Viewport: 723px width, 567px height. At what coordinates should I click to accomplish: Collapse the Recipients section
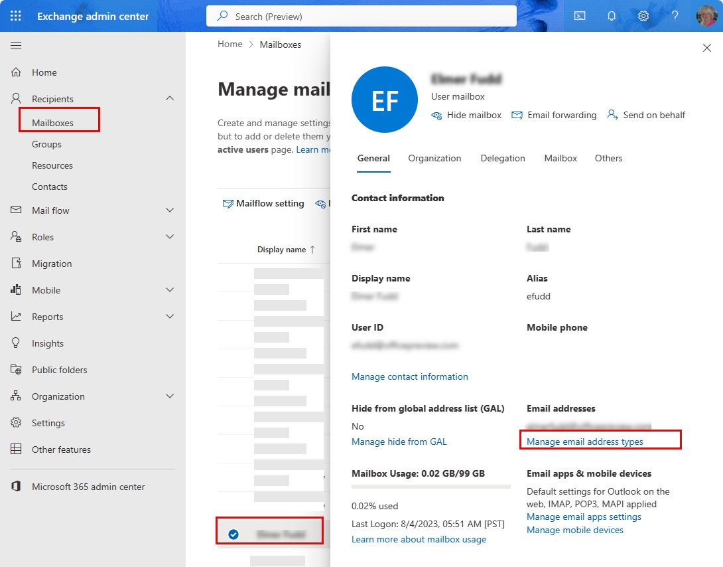pyautogui.click(x=170, y=98)
